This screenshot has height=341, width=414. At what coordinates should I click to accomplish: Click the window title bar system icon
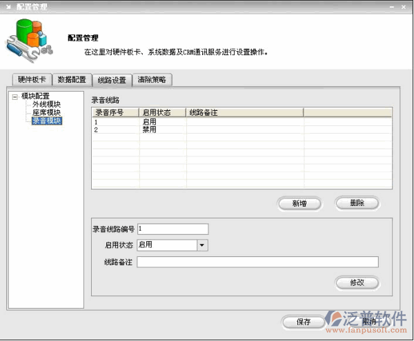(x=7, y=5)
